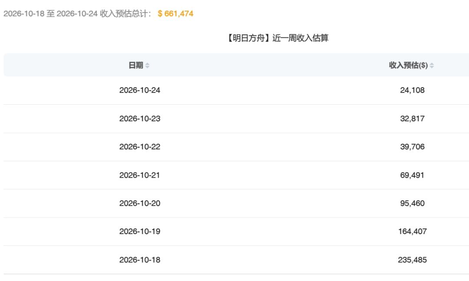
Task: Click the 日期 column header label
Action: 136,65
